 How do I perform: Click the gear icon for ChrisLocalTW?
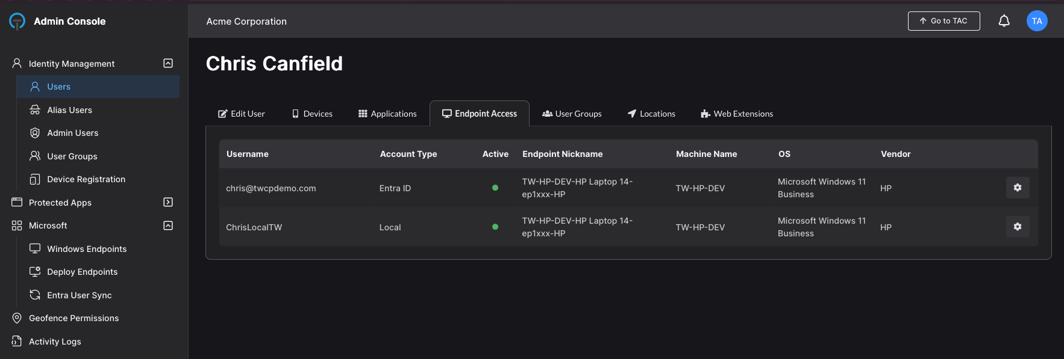[1017, 227]
